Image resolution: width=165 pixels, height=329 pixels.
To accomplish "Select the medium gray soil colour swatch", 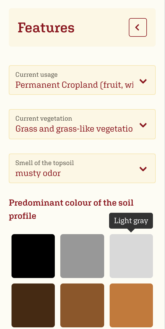I will pos(82,256).
